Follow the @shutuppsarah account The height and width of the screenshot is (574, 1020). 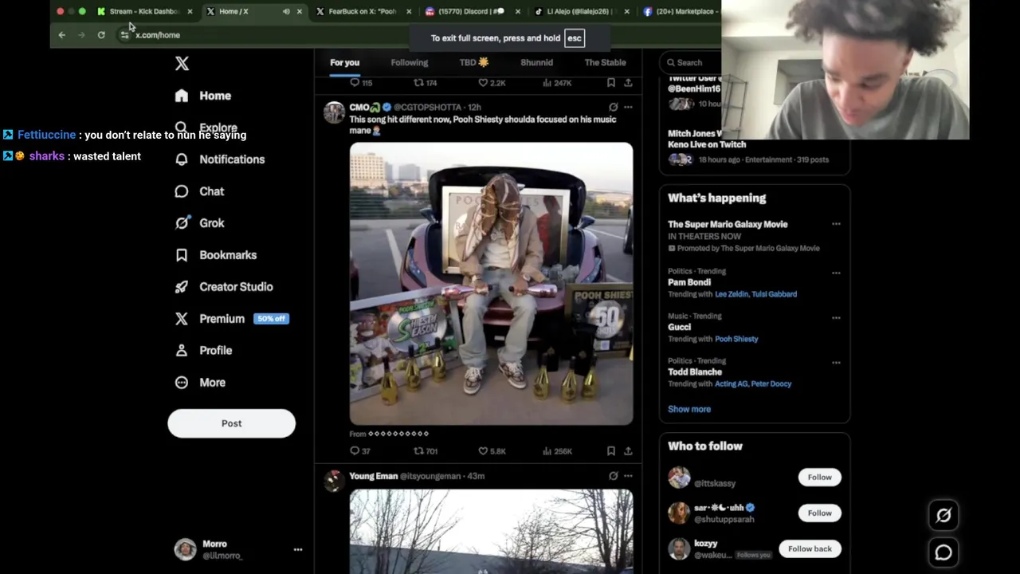(x=819, y=513)
